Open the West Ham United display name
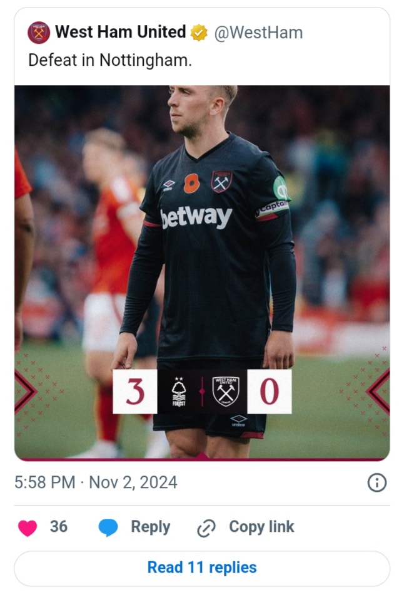Viewport: 399px width, 599px height. (121, 32)
